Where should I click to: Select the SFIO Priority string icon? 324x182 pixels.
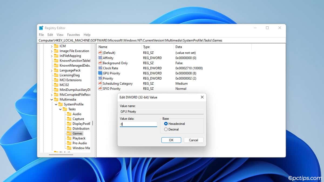click(x=100, y=89)
